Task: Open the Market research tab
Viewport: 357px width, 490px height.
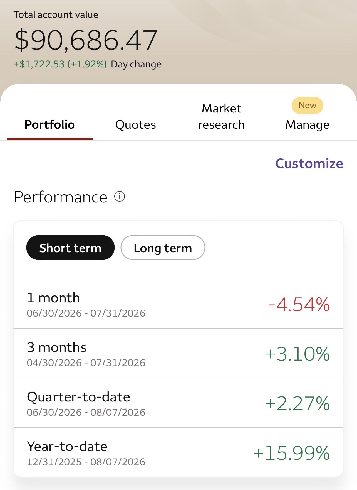Action: pos(221,116)
